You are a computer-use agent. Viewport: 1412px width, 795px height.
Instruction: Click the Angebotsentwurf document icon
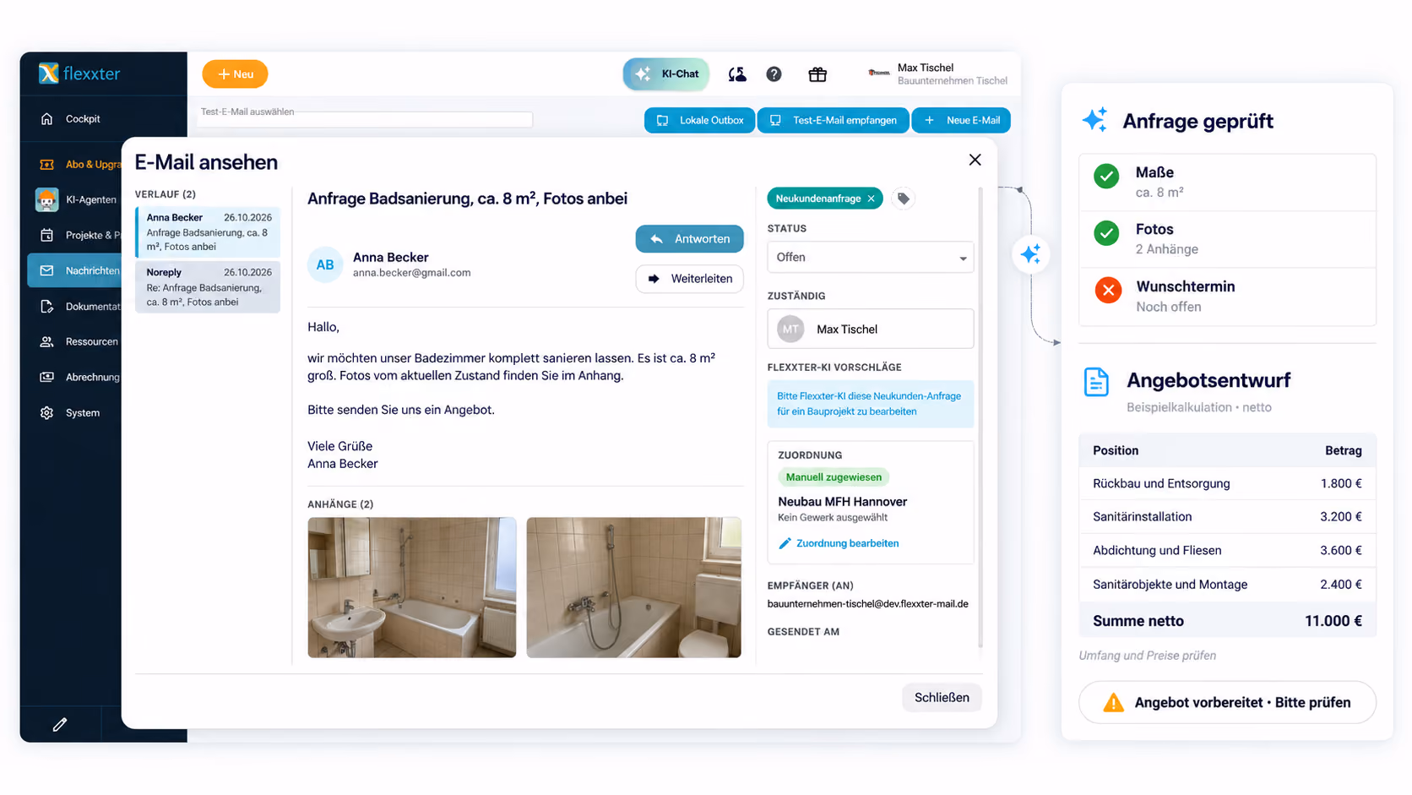click(x=1096, y=382)
